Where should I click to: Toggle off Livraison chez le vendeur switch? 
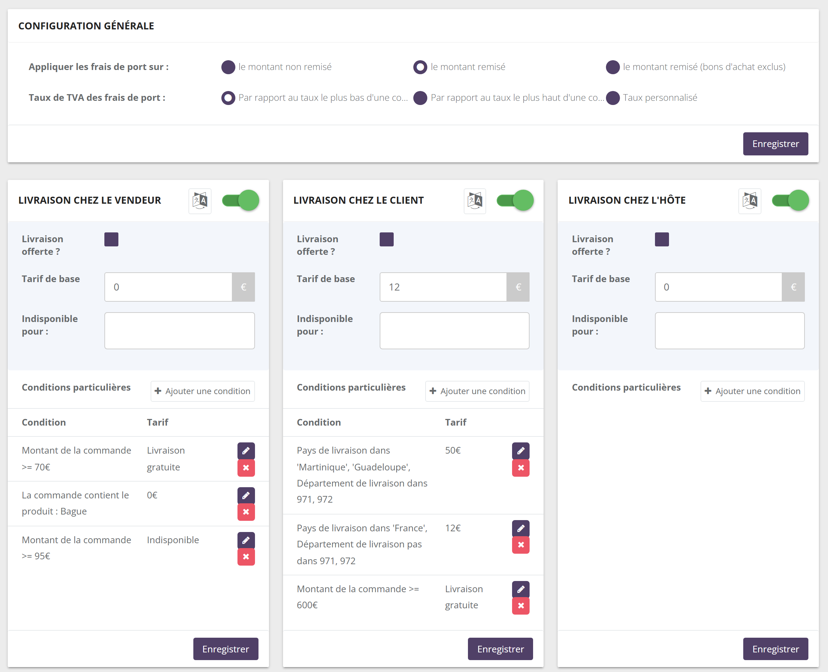[241, 201]
